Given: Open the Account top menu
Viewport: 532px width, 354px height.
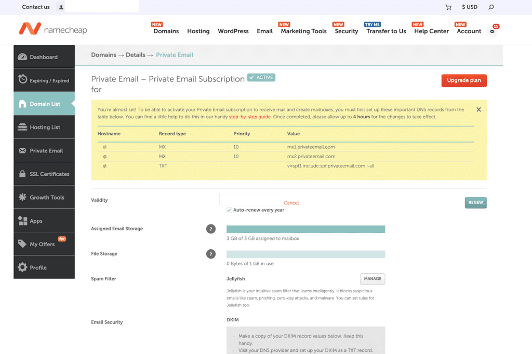Looking at the screenshot, I should (x=469, y=31).
